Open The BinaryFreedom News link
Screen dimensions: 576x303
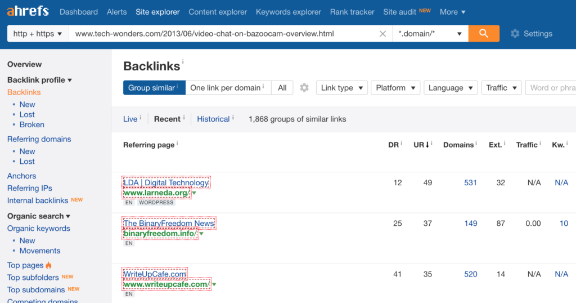[169, 223]
